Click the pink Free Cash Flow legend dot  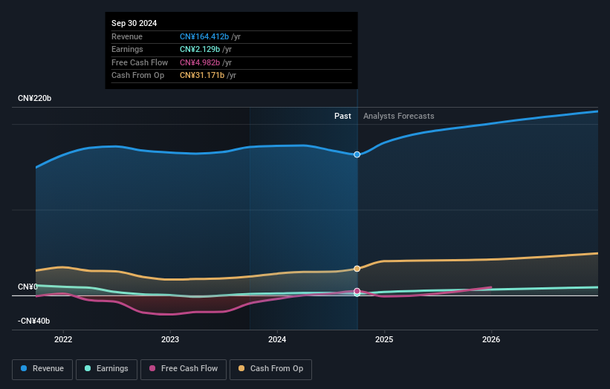click(x=152, y=368)
